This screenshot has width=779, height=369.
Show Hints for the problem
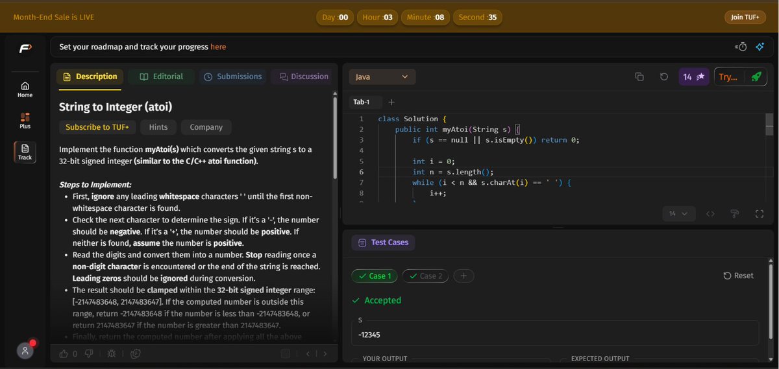158,127
